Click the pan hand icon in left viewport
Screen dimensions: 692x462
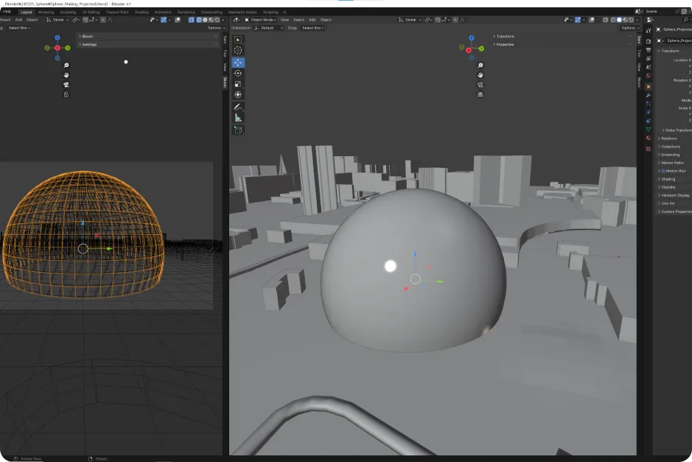66,75
